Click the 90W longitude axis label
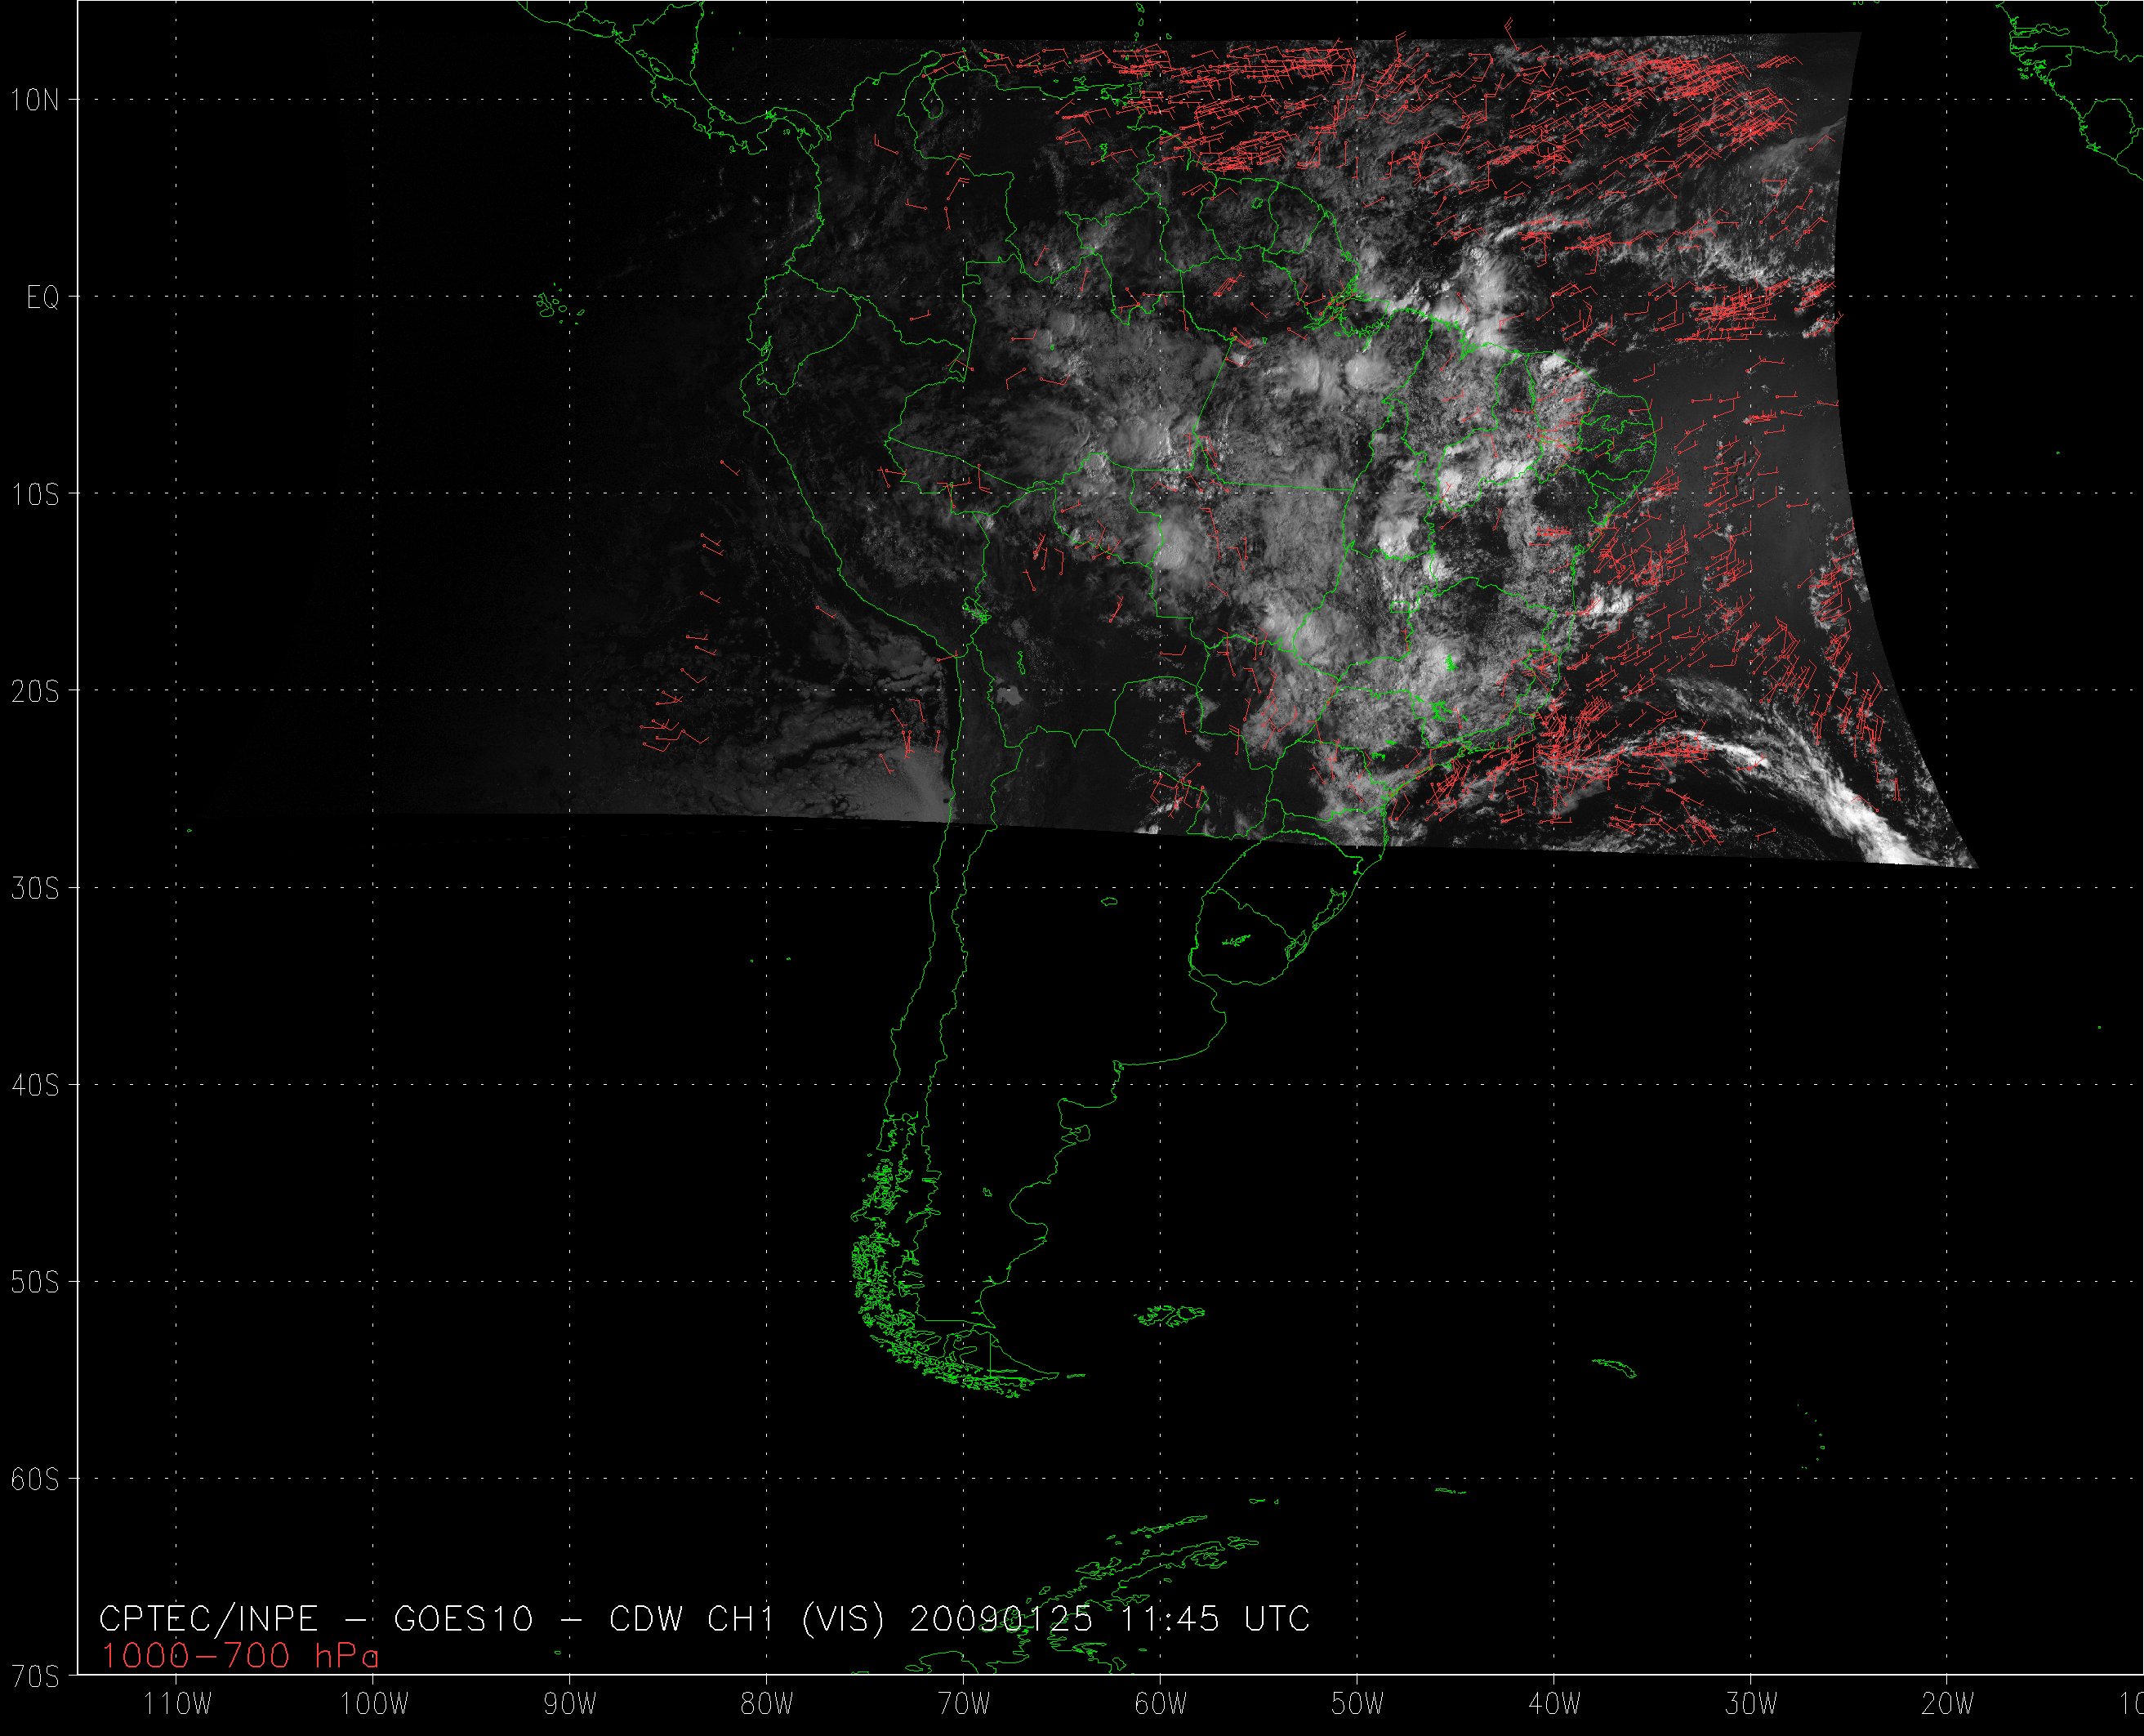Image resolution: width=2144 pixels, height=1736 pixels. click(x=571, y=1704)
